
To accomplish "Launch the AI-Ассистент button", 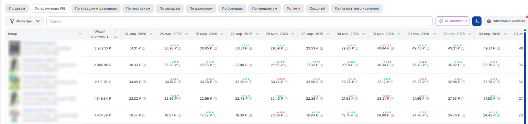I will (452, 21).
